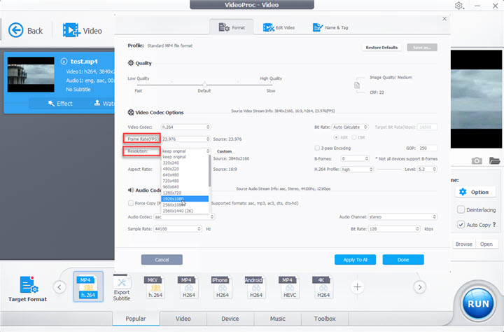The image size is (504, 332).
Task: Open the B-frames dropdown
Action: pyautogui.click(x=355, y=158)
